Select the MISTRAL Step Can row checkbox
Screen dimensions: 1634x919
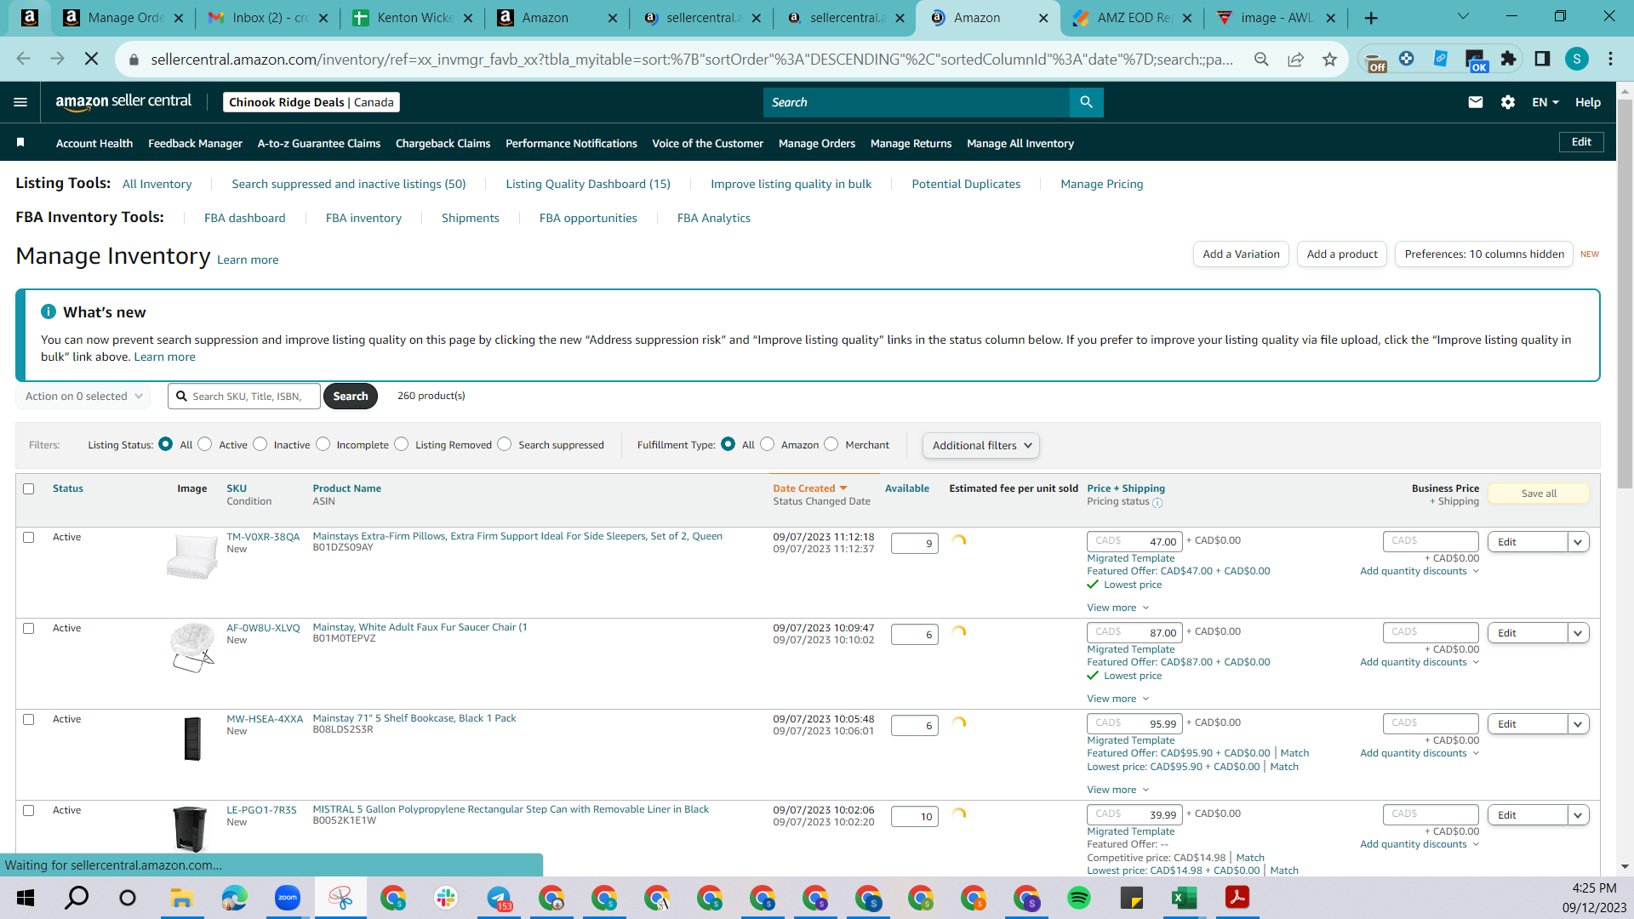coord(29,811)
